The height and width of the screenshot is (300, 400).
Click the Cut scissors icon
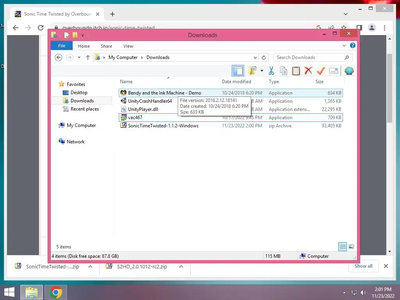coord(271,71)
